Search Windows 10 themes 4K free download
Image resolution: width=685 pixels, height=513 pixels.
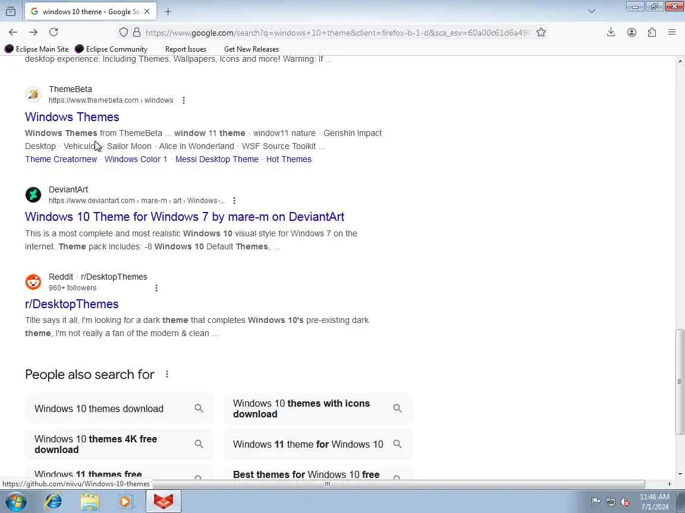pyautogui.click(x=120, y=444)
